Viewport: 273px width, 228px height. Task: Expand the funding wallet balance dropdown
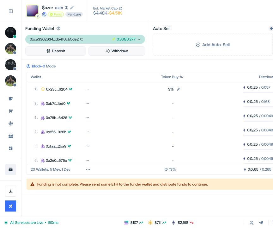pyautogui.click(x=139, y=39)
